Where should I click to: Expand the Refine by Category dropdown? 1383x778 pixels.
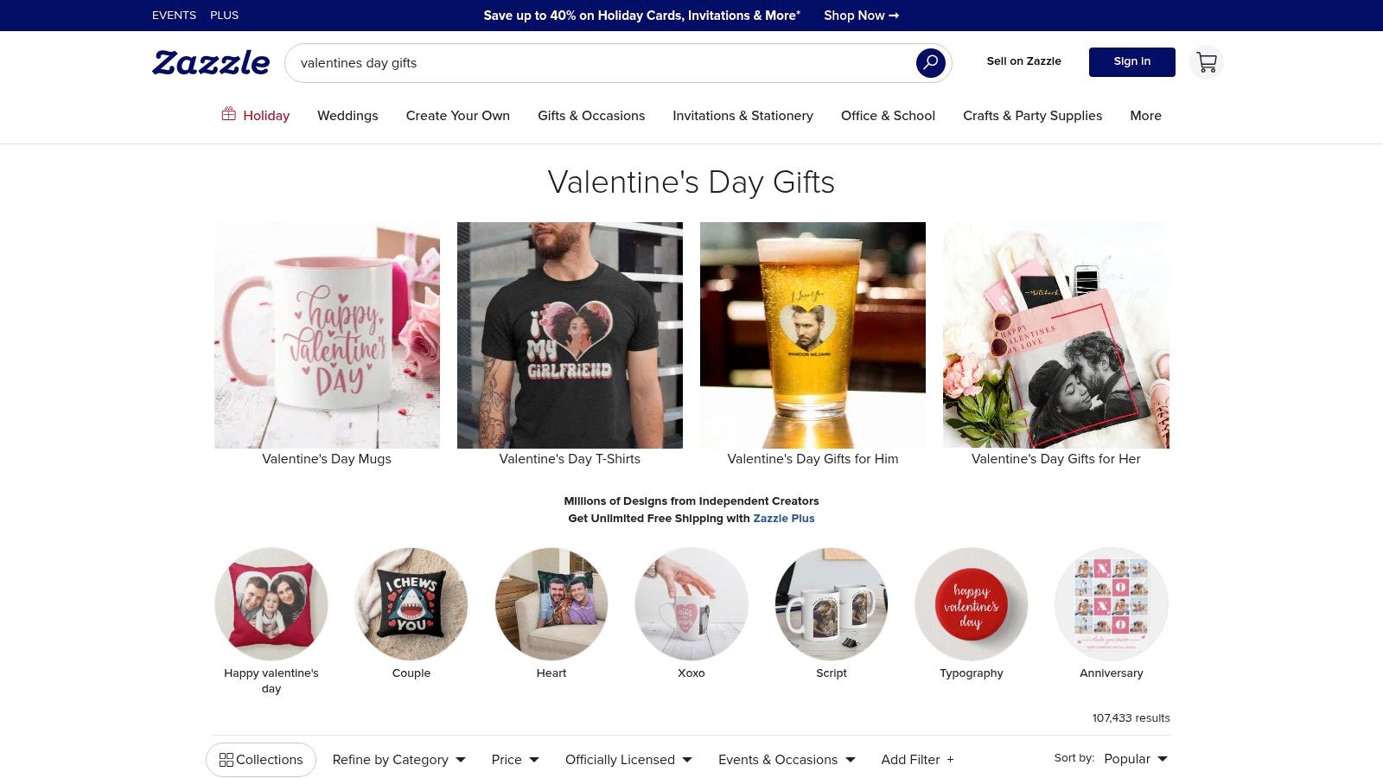(x=399, y=760)
